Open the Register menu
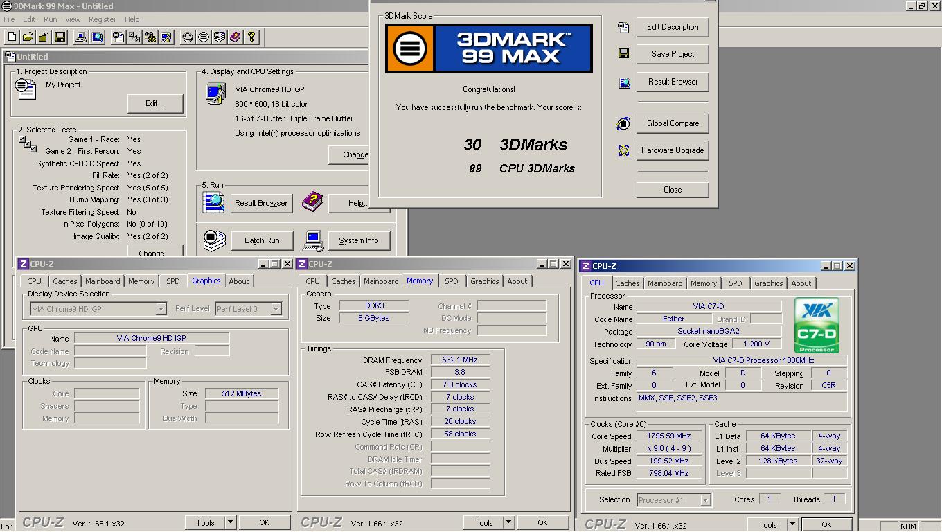 103,19
